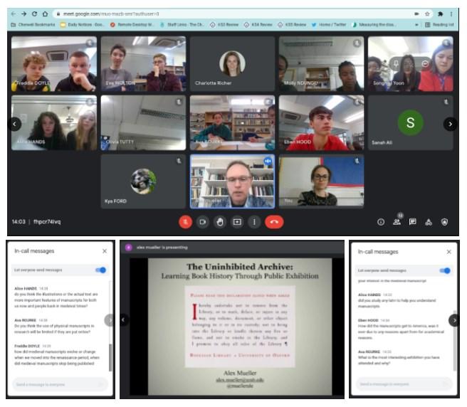467x407 pixels.
Task: Select Alice HANDS's video tile
Action: click(54, 122)
